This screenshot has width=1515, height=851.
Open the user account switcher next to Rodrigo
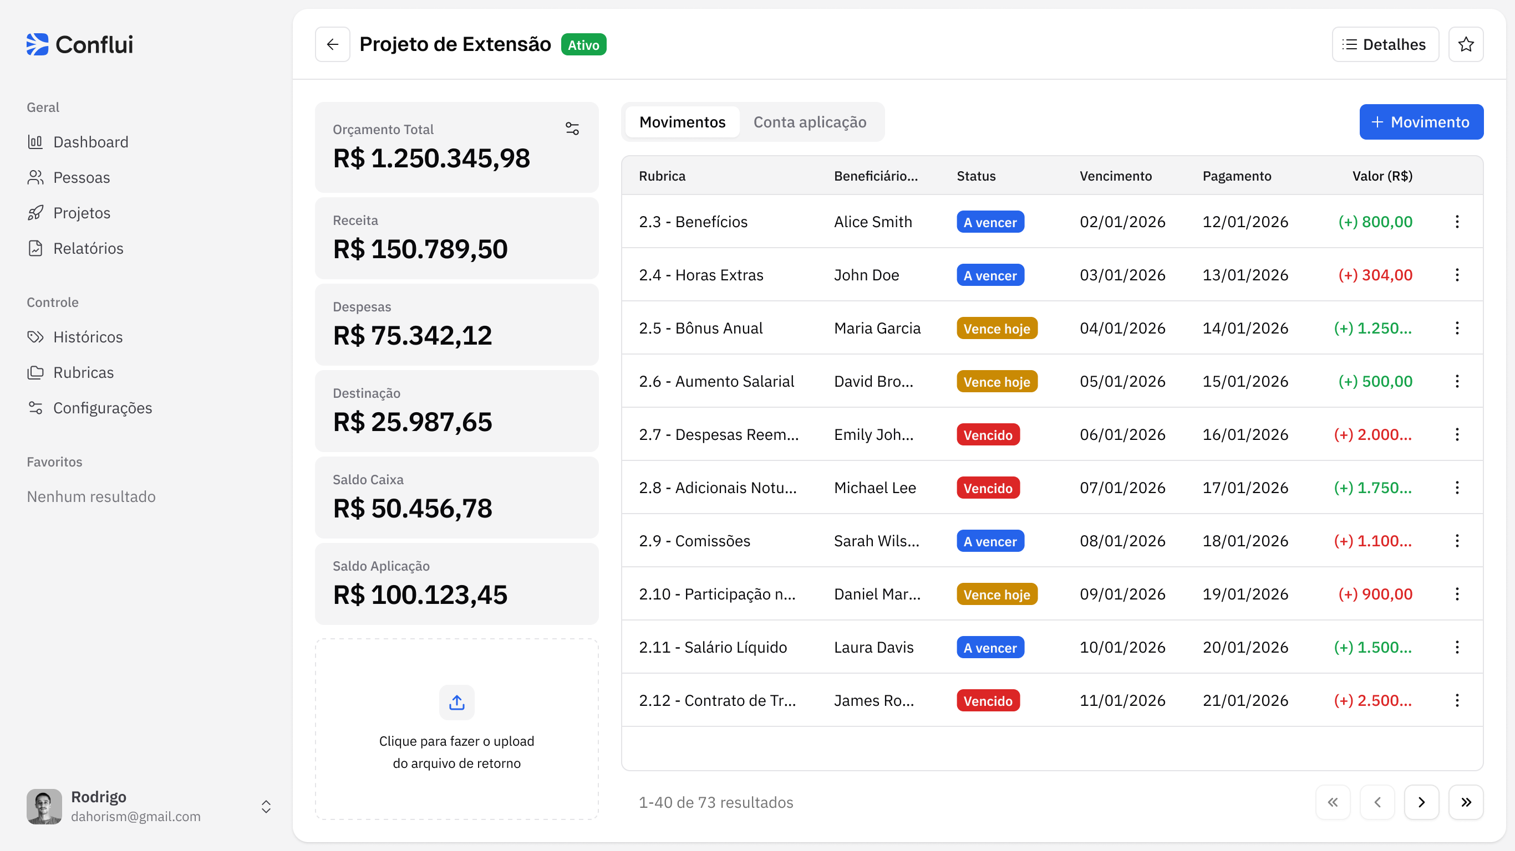266,806
